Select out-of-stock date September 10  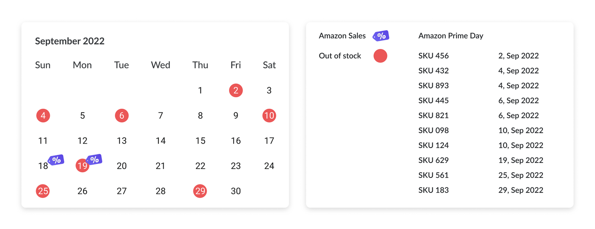pyautogui.click(x=269, y=115)
